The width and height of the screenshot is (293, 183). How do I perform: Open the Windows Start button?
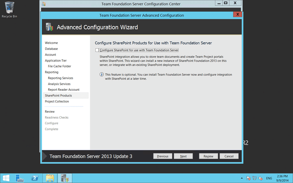[6, 178]
